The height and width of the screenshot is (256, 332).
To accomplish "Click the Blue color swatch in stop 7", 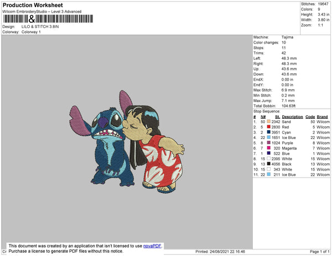I will 268,154.
